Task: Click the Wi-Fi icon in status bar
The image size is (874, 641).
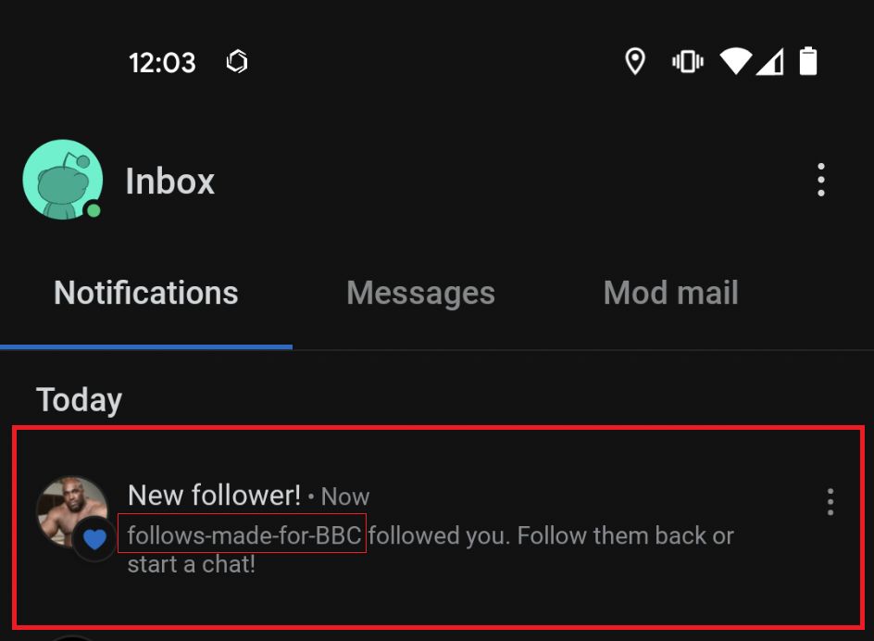Action: [x=736, y=61]
